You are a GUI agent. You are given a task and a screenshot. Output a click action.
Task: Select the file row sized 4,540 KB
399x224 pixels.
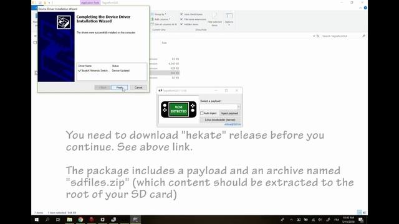tap(165, 63)
